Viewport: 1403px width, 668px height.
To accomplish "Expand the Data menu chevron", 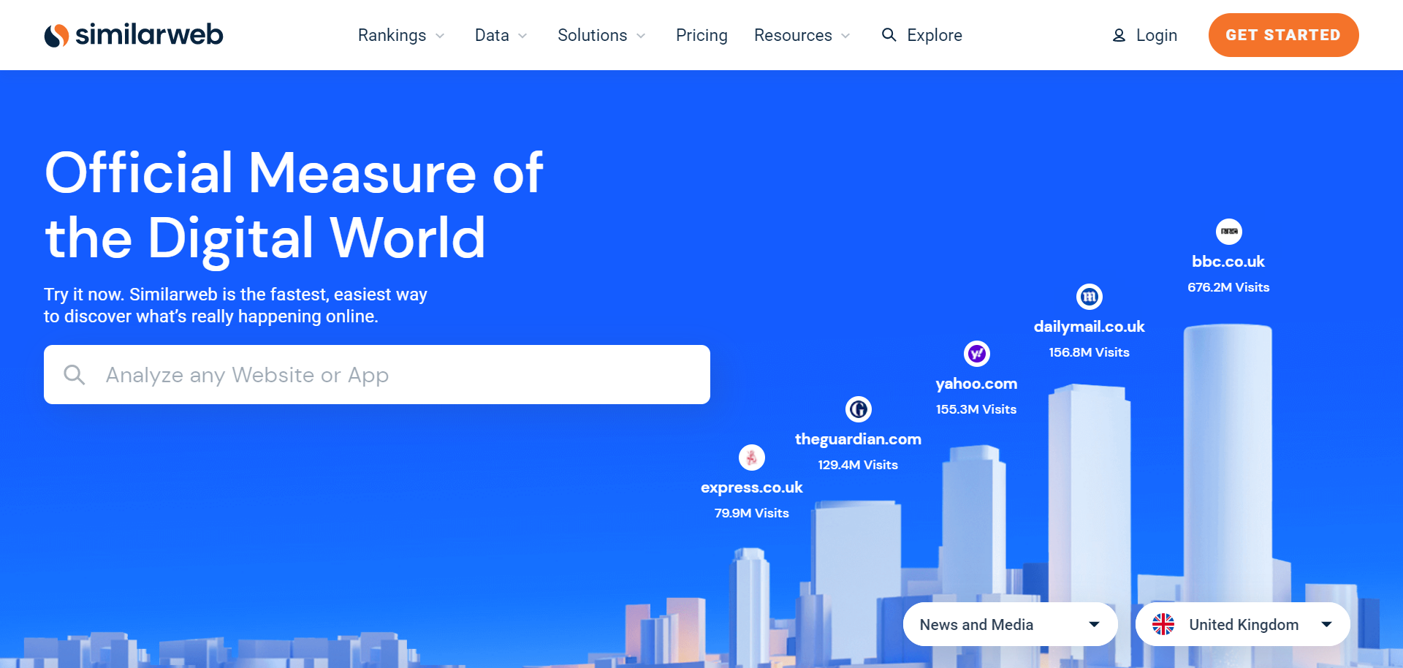I will click(x=522, y=36).
